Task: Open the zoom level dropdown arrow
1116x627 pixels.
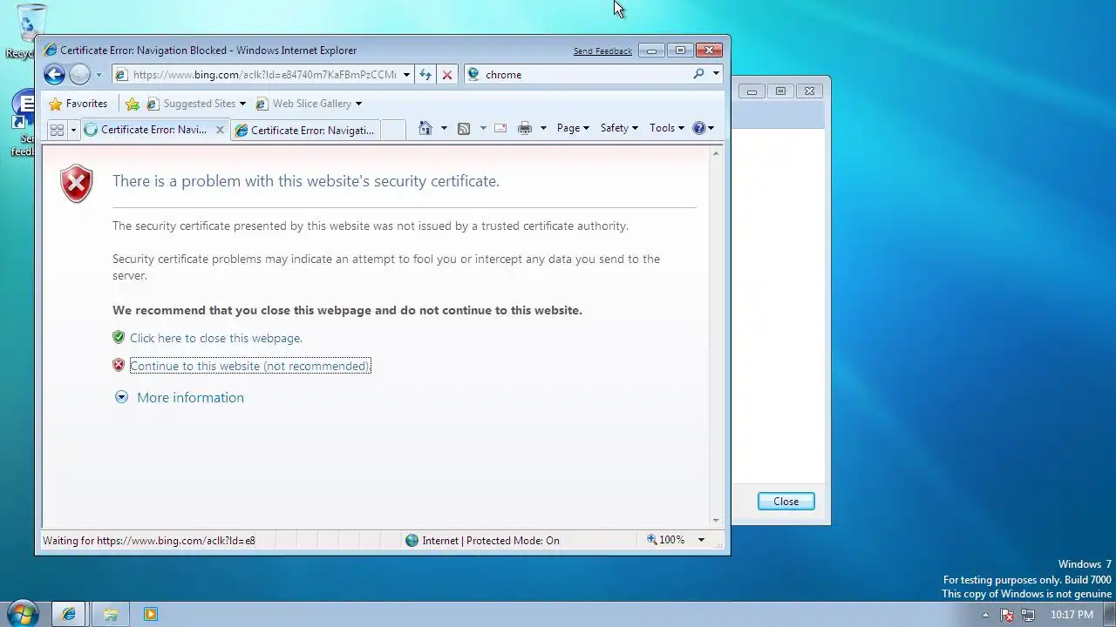Action: tap(701, 540)
